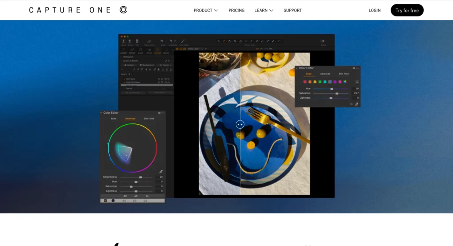Click the Subject mask button
The height and width of the screenshot is (246, 453).
129,65
